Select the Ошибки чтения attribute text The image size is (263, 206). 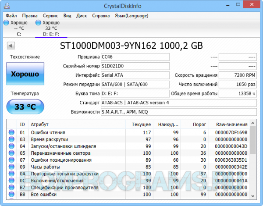48,132
